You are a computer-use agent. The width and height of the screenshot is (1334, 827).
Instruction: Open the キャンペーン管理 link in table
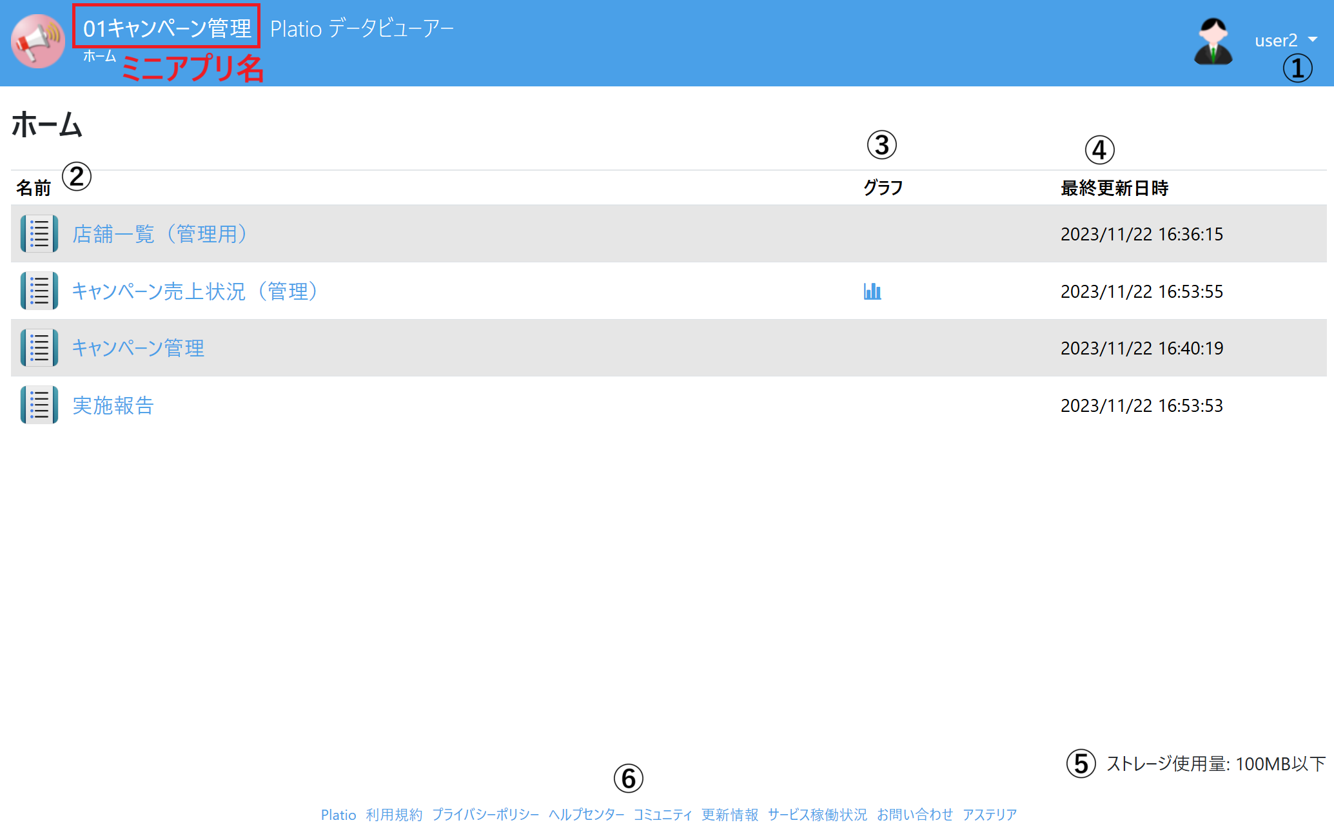138,348
